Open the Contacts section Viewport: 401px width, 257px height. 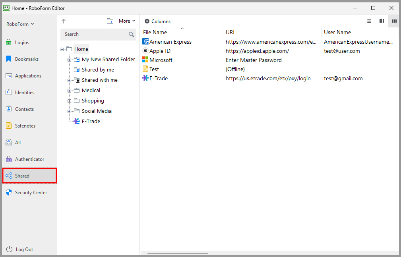point(29,109)
